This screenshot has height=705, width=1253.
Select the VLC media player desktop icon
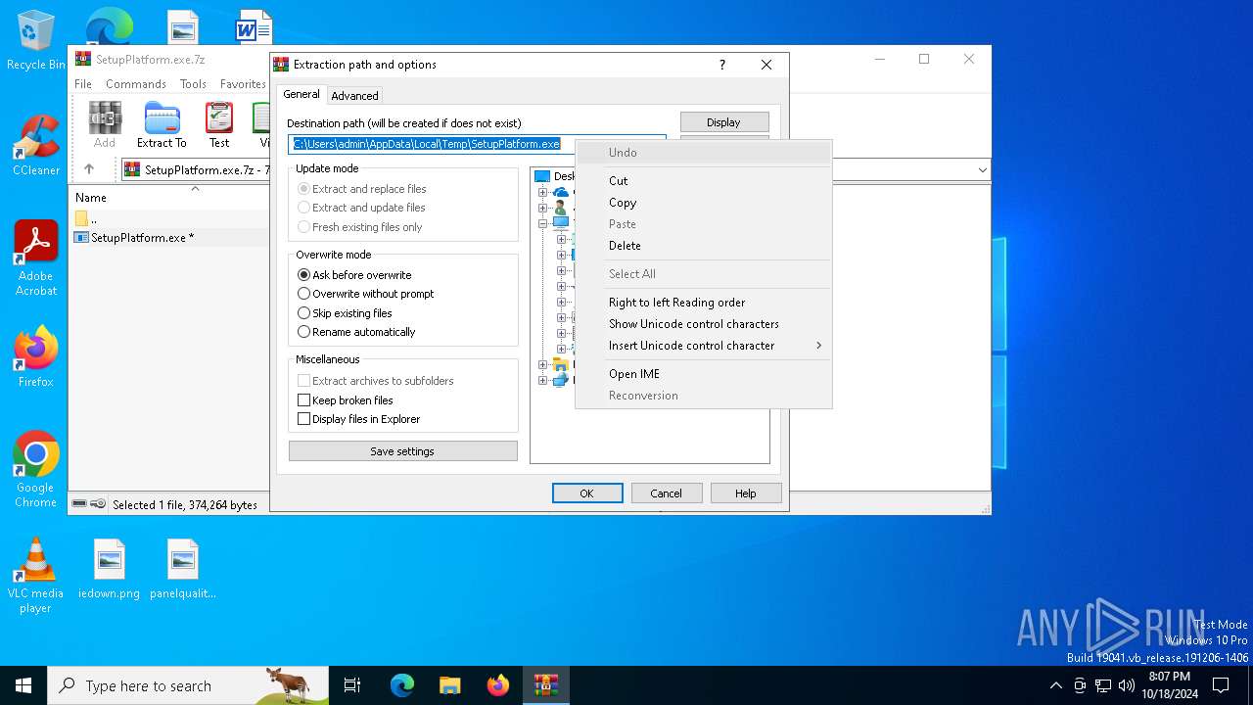point(36,576)
